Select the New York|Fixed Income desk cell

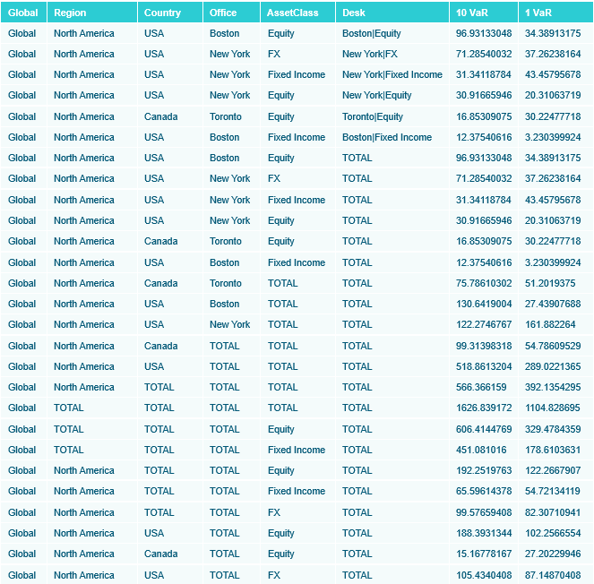(392, 74)
